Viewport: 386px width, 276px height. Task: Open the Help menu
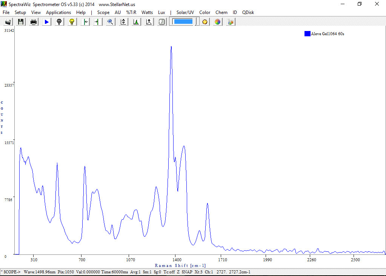(81, 12)
